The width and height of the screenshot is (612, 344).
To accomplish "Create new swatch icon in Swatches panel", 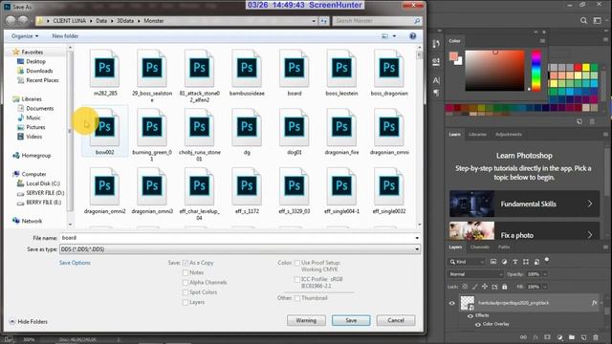I will [579, 121].
